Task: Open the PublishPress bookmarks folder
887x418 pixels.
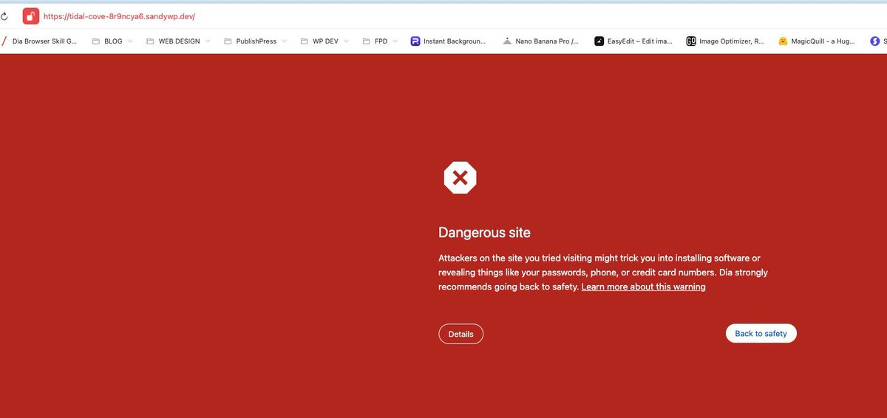Action: click(x=256, y=41)
